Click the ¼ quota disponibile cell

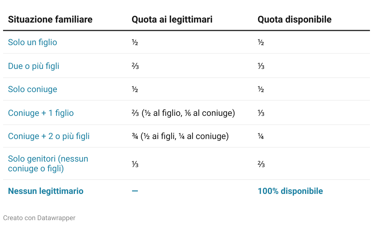pos(261,136)
